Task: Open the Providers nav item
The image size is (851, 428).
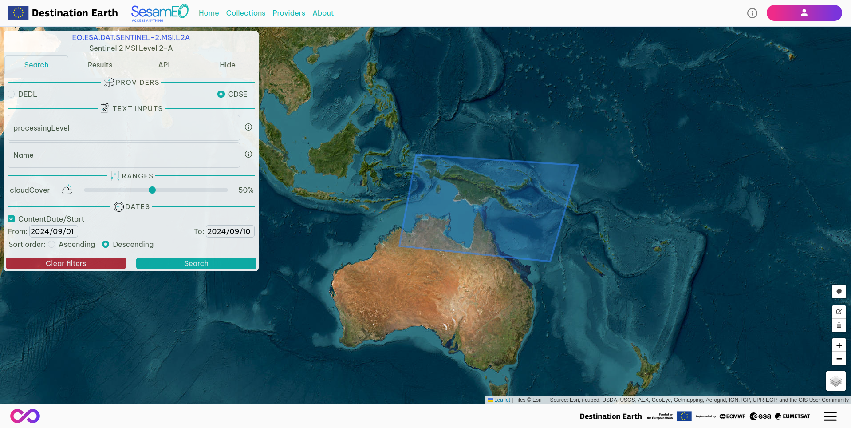Action: point(289,13)
